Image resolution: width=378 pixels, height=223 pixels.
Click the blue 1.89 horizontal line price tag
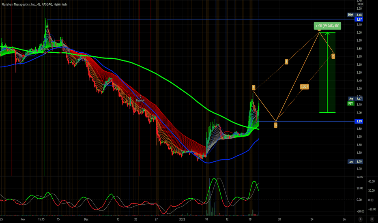coord(359,121)
